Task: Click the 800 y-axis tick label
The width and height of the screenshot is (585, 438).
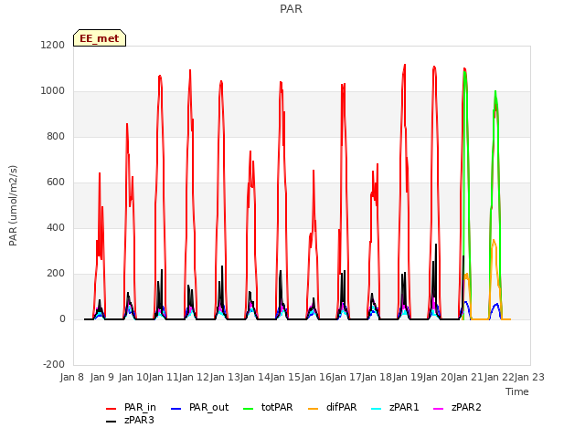Action: click(x=56, y=136)
